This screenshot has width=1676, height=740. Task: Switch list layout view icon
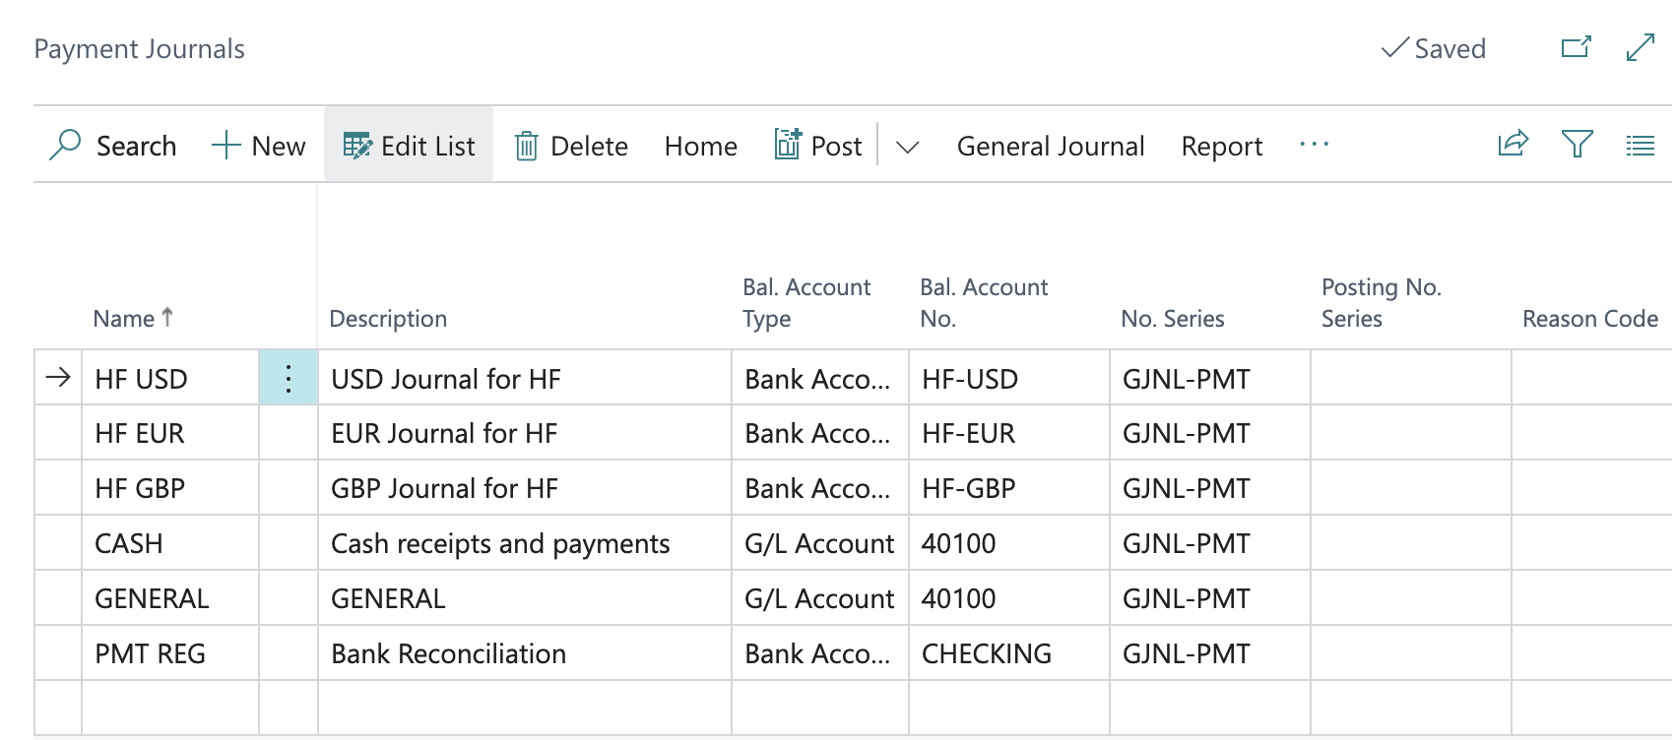coord(1640,146)
